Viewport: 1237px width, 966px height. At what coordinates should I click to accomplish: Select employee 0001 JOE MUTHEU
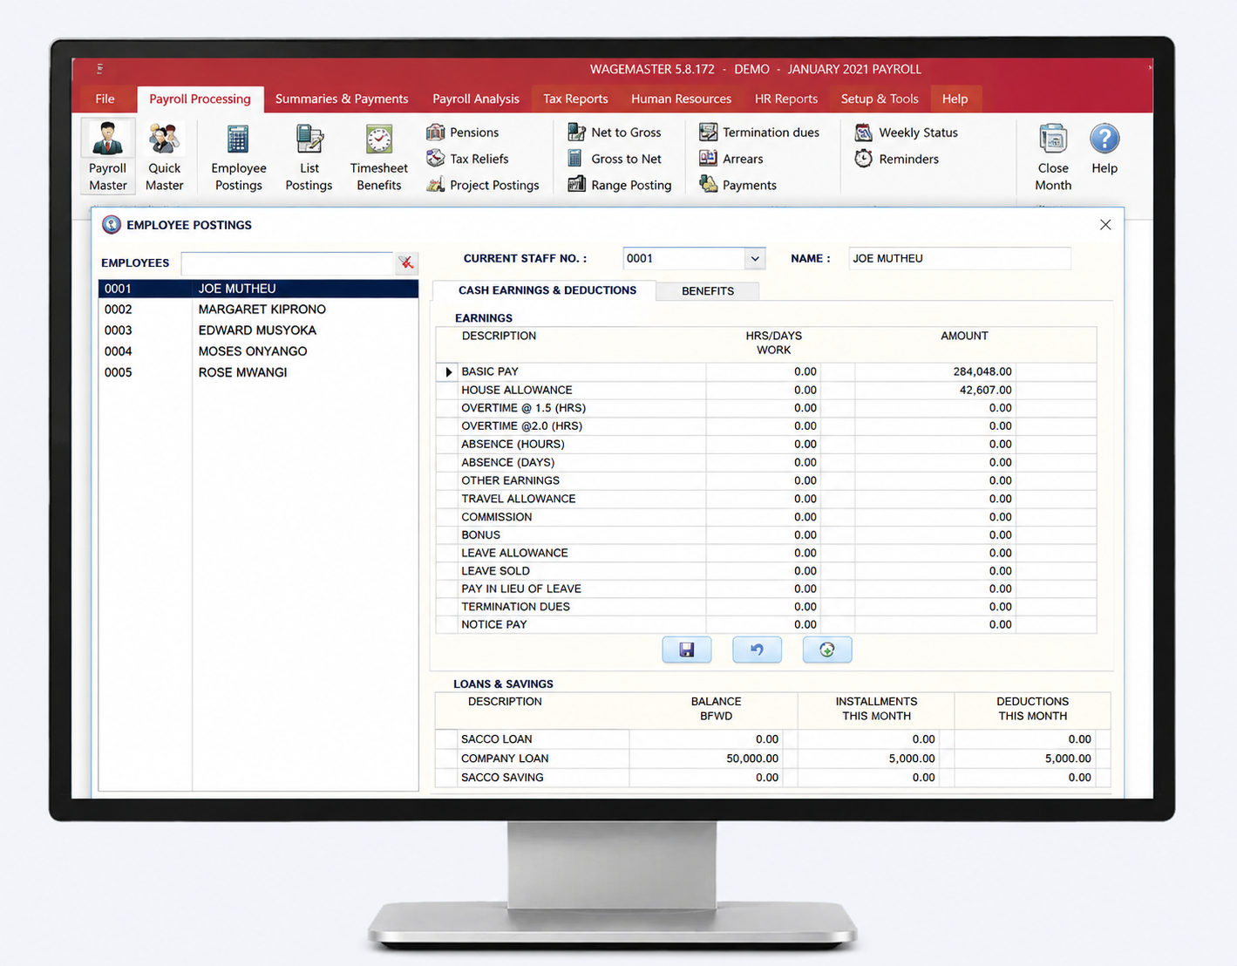coord(258,289)
